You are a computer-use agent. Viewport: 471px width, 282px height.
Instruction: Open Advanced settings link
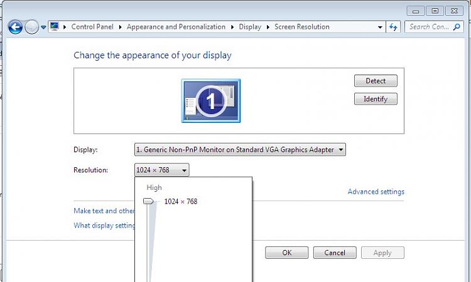click(x=376, y=192)
